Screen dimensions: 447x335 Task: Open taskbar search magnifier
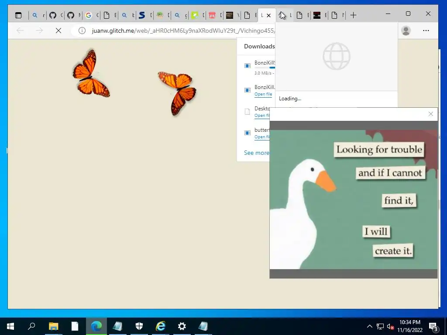tap(31, 326)
